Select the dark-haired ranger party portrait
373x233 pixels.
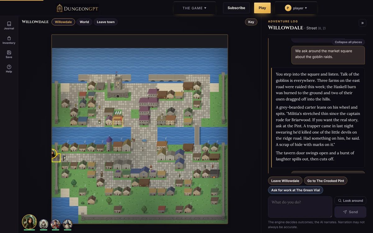[29, 222]
